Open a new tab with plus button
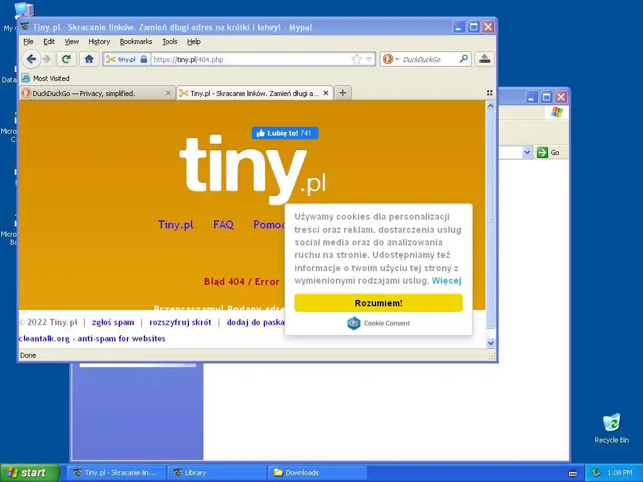Viewport: 643px width, 482px height. [x=343, y=93]
